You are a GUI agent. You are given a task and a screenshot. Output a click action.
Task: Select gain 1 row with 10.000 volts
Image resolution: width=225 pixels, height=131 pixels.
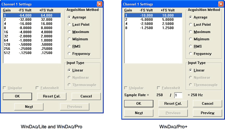[153, 15]
